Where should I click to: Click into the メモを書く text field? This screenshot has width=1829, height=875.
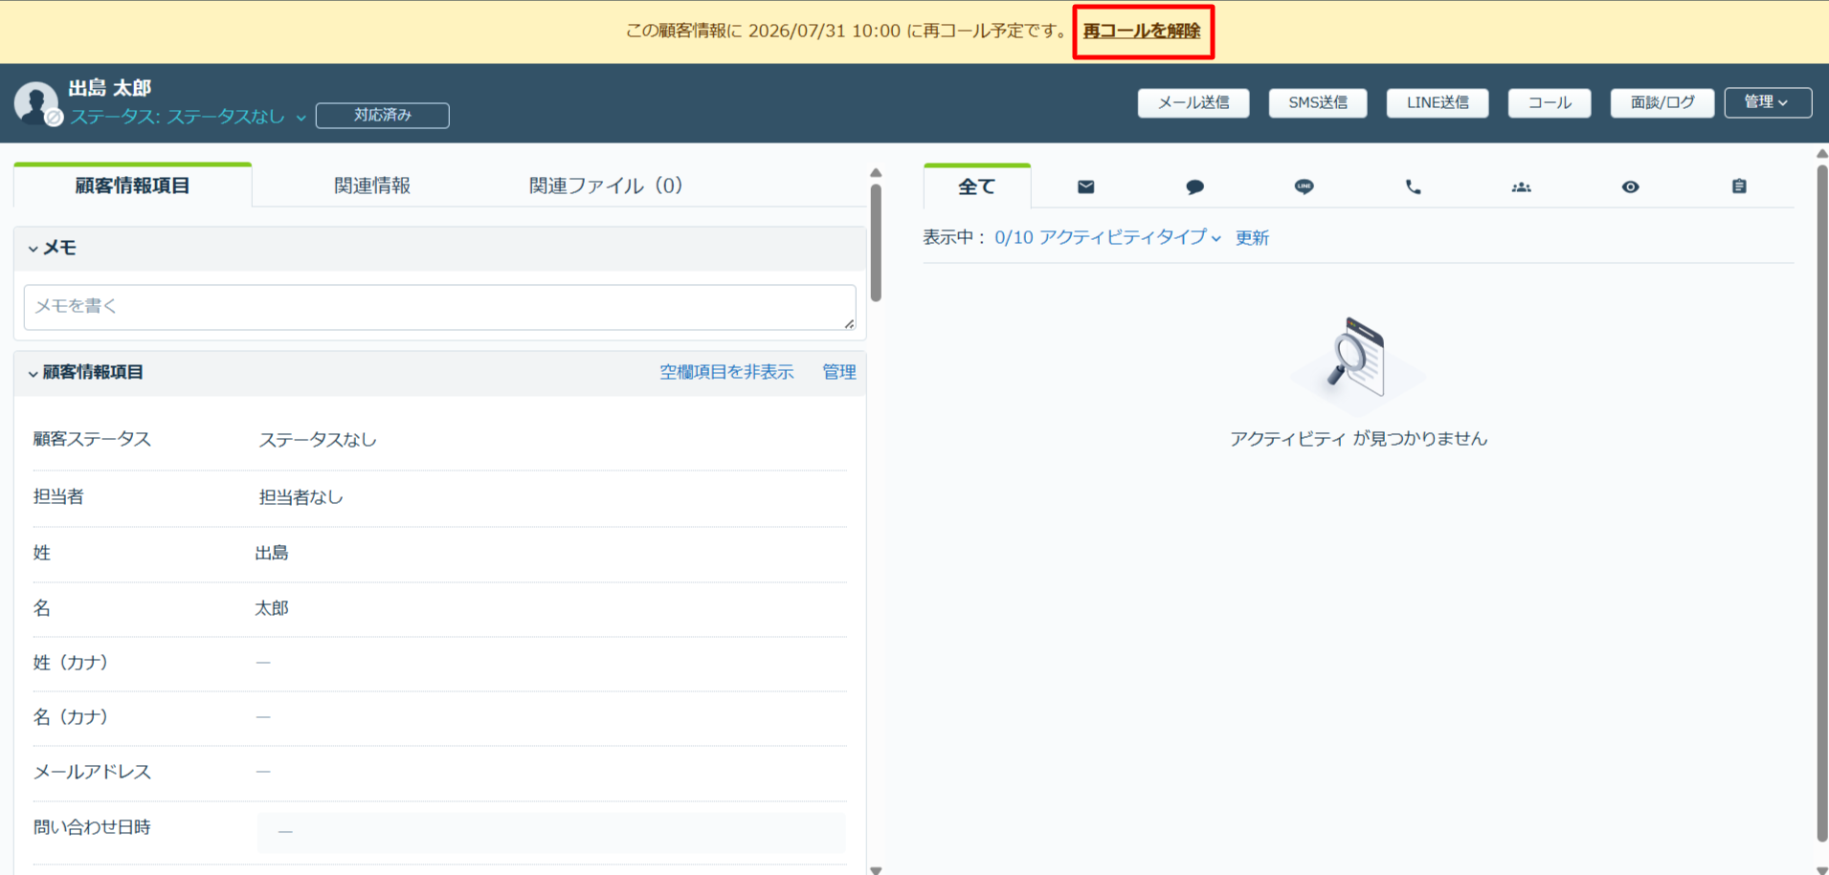pos(439,307)
